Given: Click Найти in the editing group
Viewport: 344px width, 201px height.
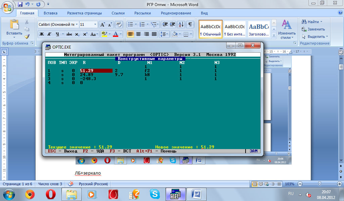Looking at the screenshot, I should click(x=312, y=22).
